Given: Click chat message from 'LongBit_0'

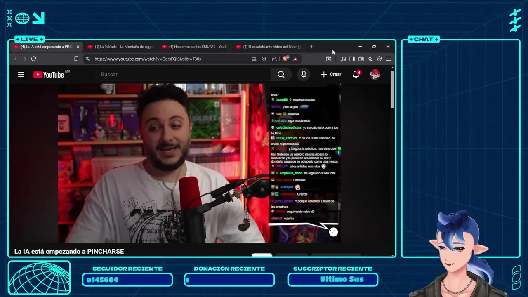Looking at the screenshot, I should (293, 100).
